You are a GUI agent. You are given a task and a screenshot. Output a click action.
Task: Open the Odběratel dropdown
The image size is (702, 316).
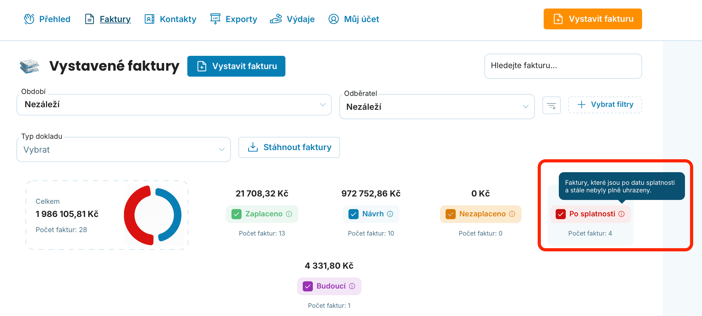coord(437,107)
